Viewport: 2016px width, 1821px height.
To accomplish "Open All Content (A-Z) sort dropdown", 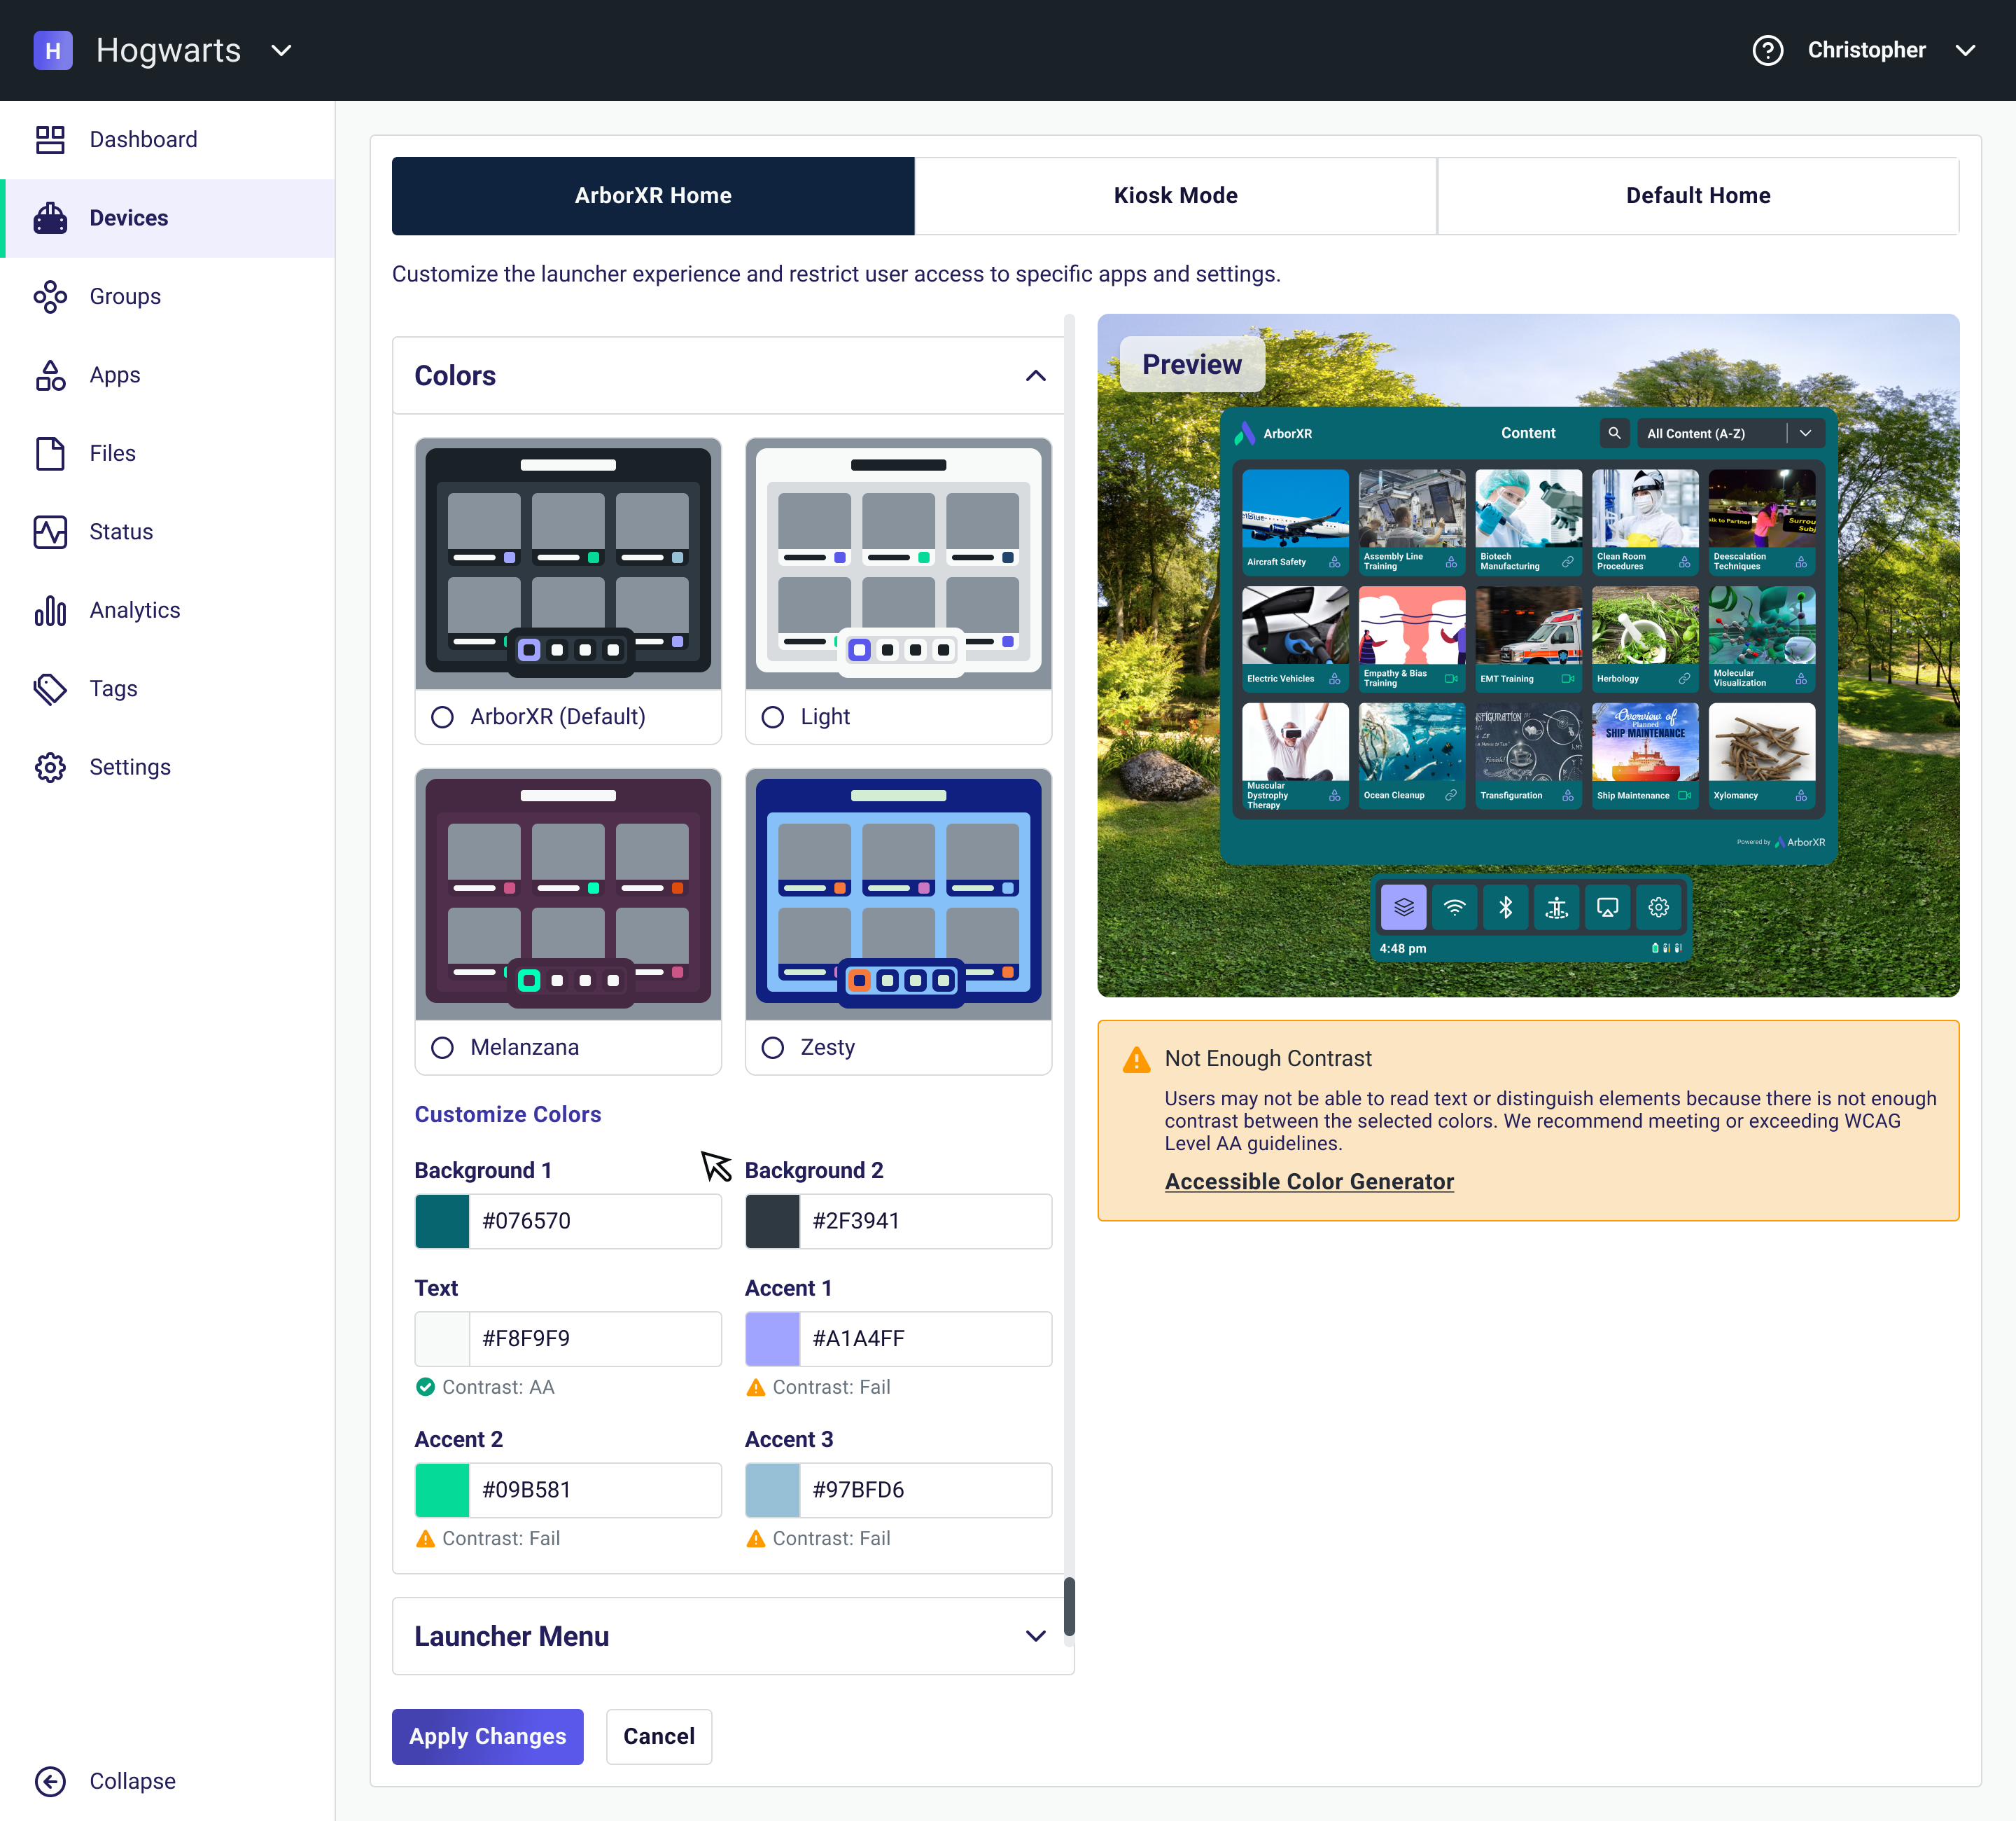I will 1730,434.
